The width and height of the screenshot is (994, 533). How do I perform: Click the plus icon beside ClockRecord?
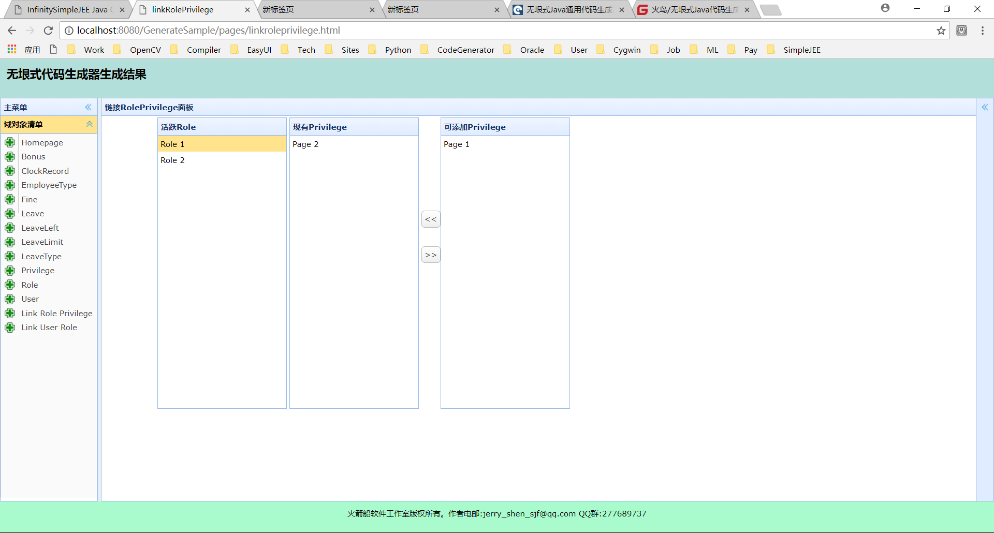10,171
